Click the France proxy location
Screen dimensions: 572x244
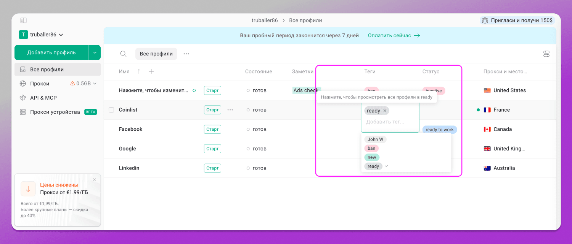tap(496, 110)
